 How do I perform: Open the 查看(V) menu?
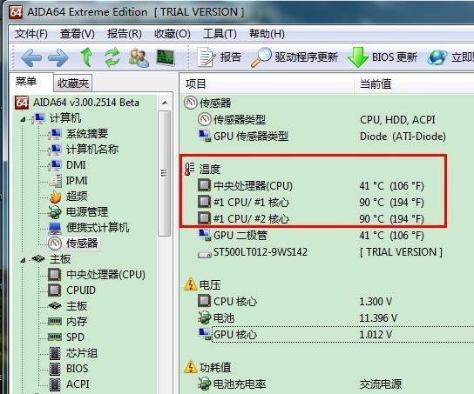(77, 34)
